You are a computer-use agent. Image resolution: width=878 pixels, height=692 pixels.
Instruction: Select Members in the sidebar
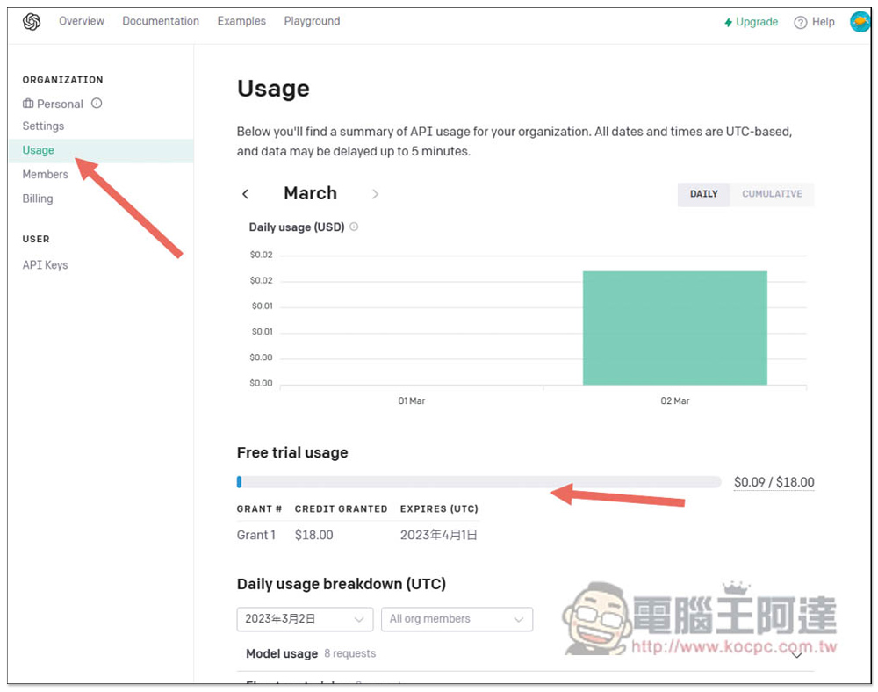[46, 174]
